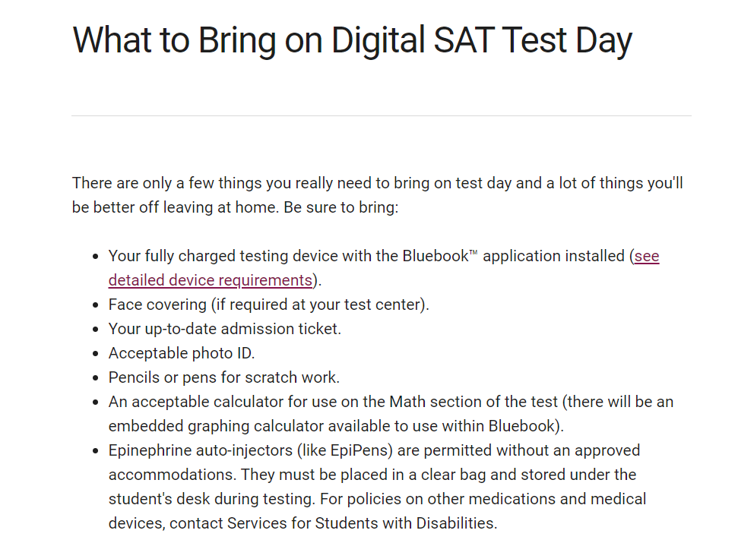Click the 'Acceptable photo ID' list item
Viewport: 738px width, 543px height.
[182, 353]
